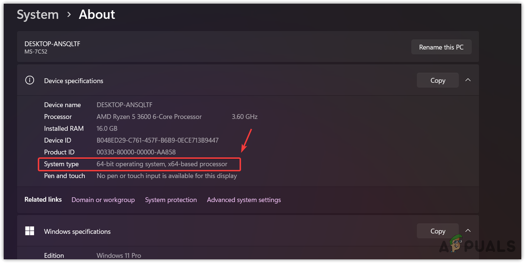Go back to System breadcrumb

[38, 15]
